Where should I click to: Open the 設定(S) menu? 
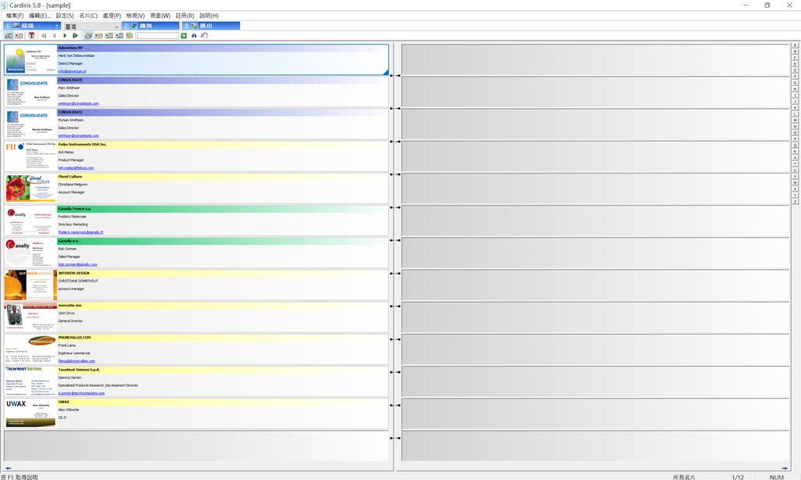65,16
